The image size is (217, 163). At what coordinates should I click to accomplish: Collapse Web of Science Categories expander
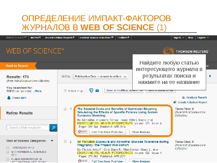coord(52,141)
